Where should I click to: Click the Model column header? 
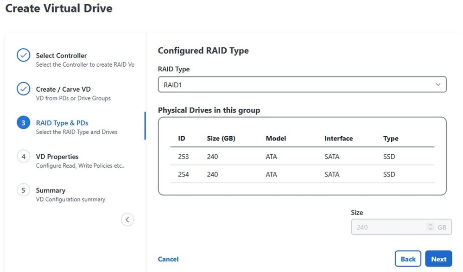pos(276,138)
